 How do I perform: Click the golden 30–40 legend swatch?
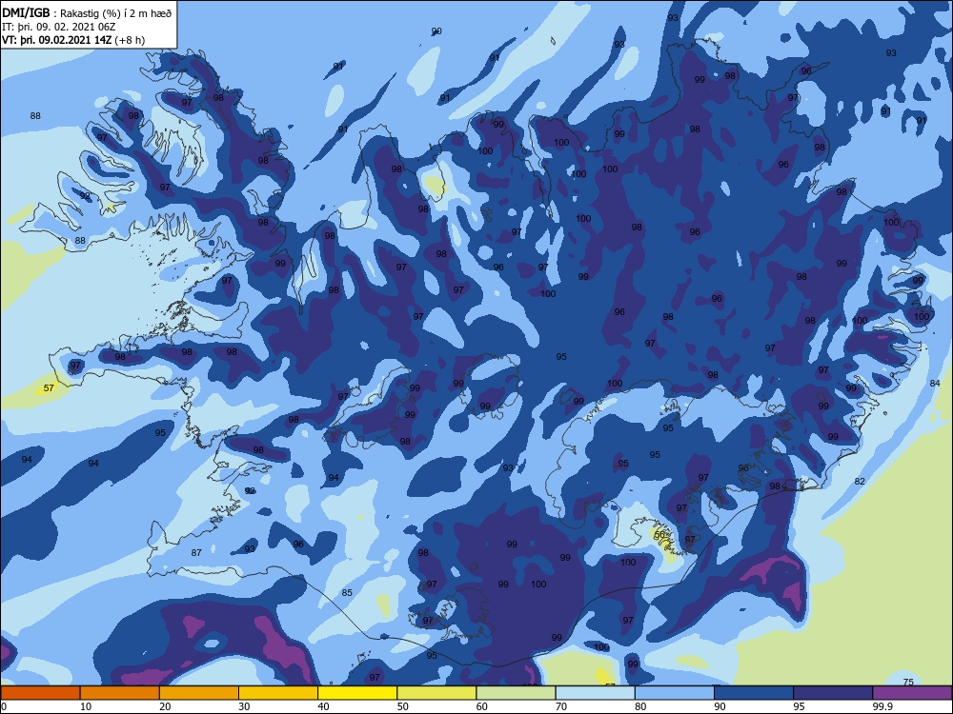click(278, 693)
